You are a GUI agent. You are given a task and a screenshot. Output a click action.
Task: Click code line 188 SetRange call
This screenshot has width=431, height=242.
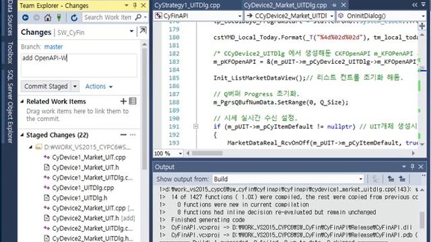[281, 102]
